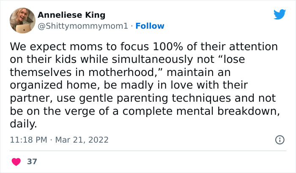The image size is (296, 173).
Task: Like the tweet with the heart icon
Action: 16,162
